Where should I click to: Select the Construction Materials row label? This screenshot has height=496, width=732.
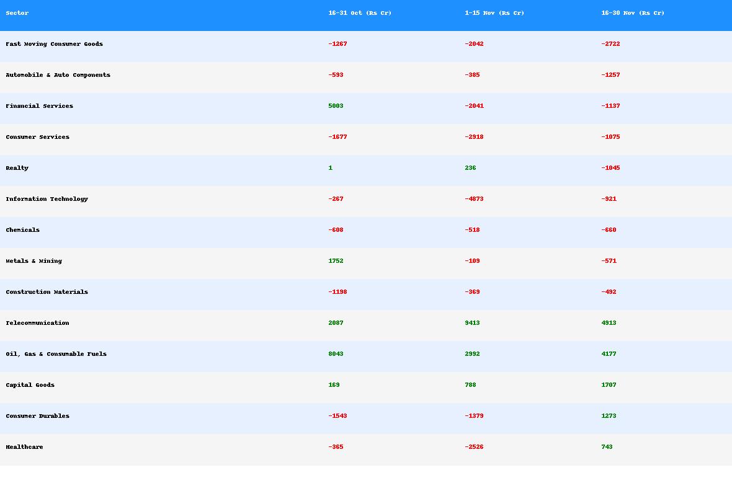point(47,292)
